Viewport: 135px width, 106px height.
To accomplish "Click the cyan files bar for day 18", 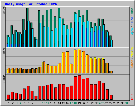I will click(76, 30).
